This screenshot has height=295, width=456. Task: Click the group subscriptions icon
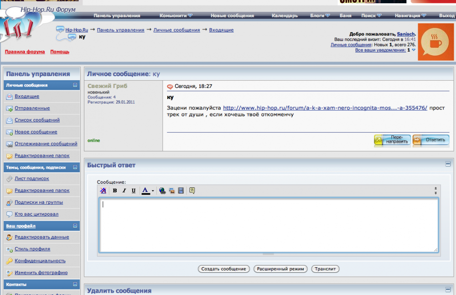9,202
